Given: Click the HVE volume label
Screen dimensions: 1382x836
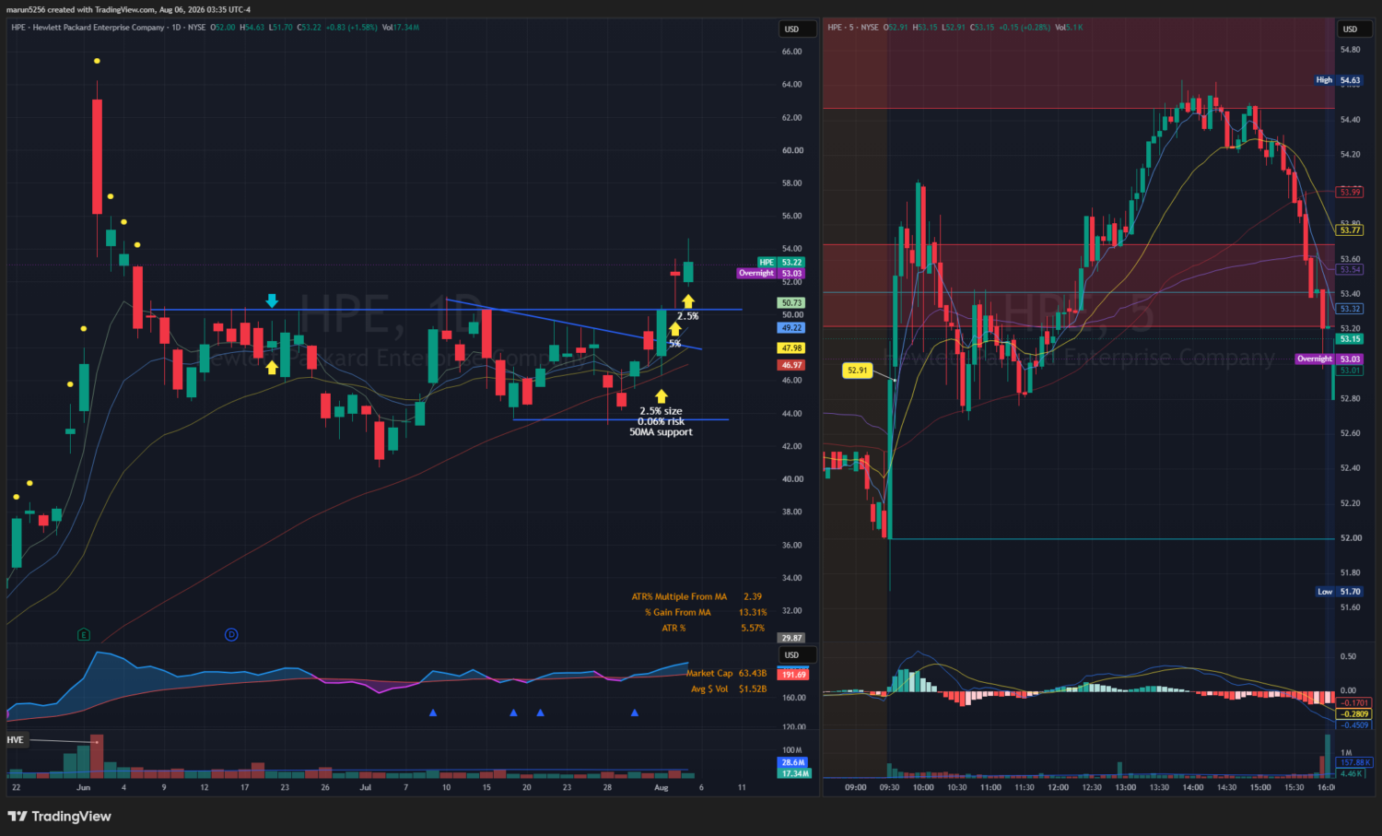Looking at the screenshot, I should click(x=16, y=740).
